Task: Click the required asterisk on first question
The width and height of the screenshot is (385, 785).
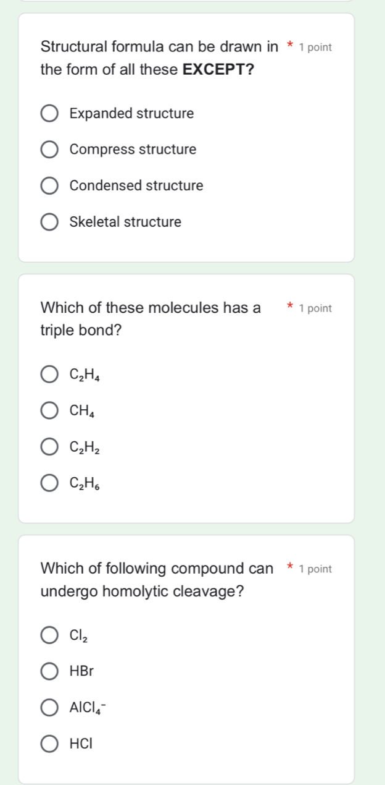Action: pos(291,46)
